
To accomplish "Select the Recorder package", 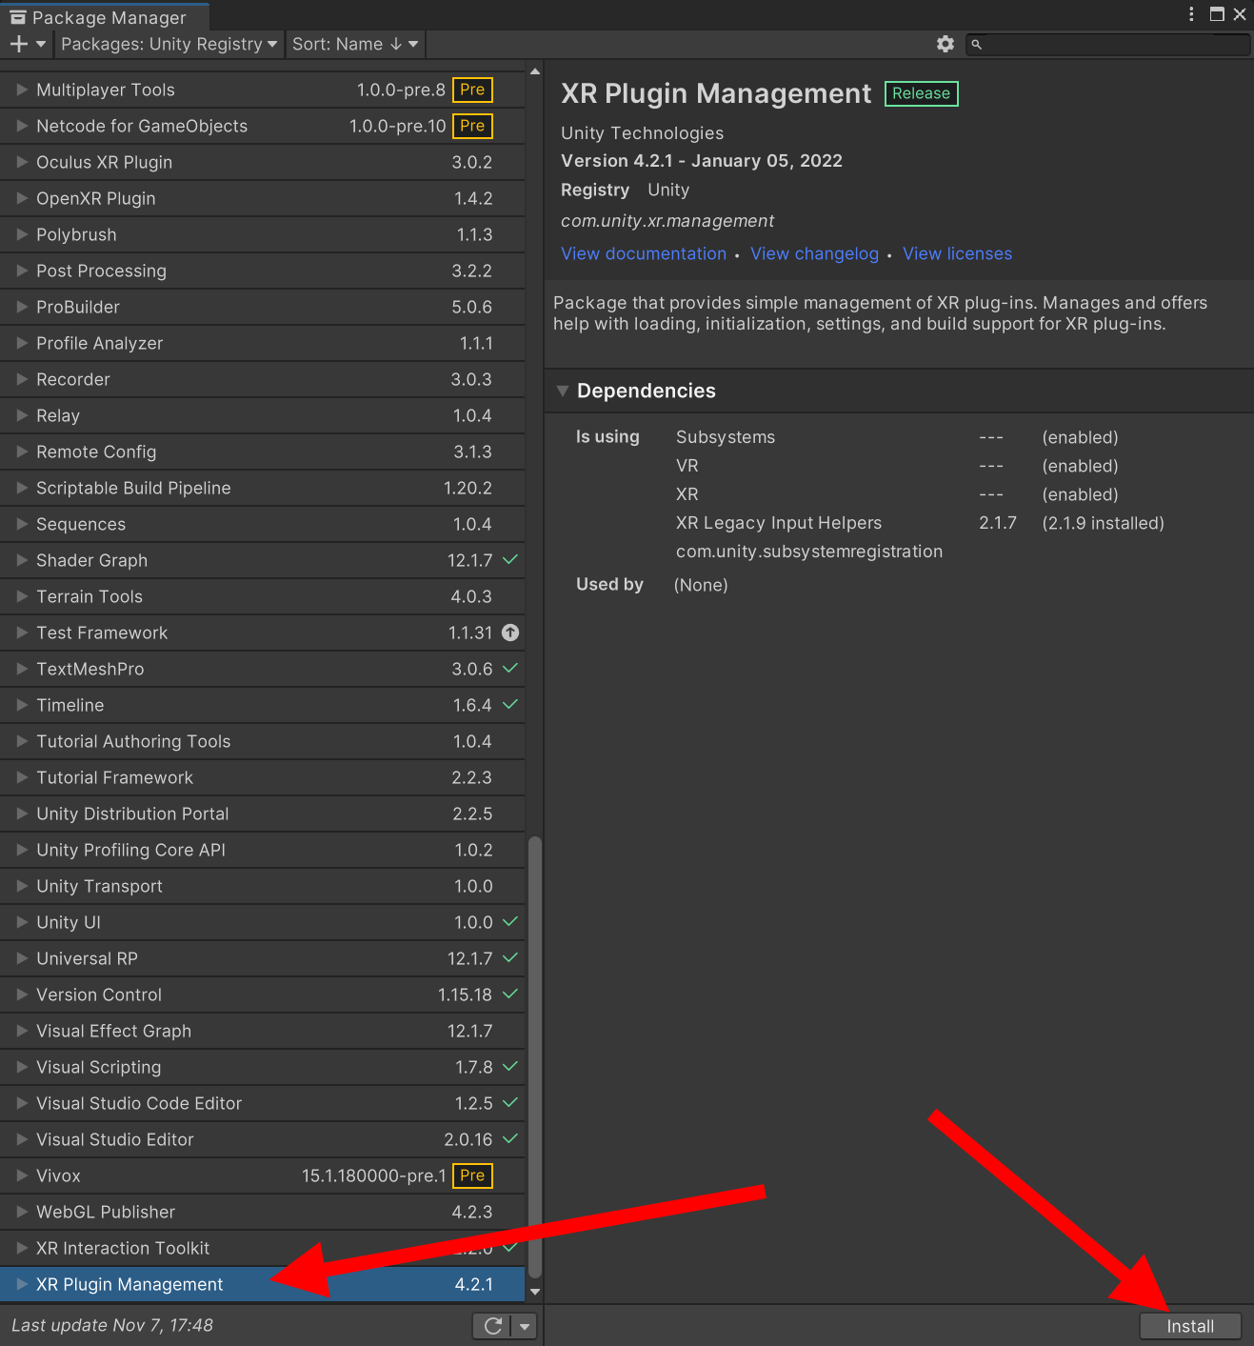I will tap(262, 379).
